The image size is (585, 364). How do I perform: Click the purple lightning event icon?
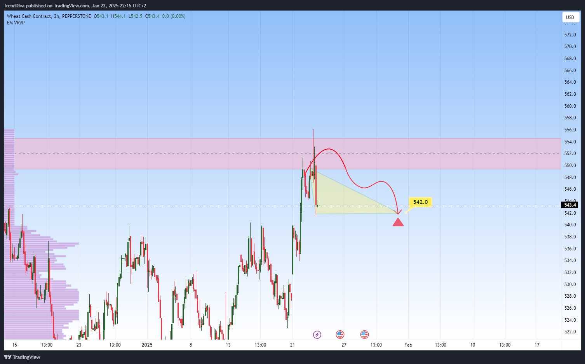coord(317,335)
